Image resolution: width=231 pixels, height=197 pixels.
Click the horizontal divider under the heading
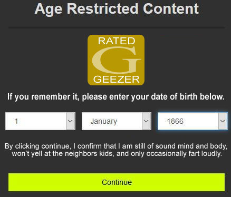click(117, 28)
